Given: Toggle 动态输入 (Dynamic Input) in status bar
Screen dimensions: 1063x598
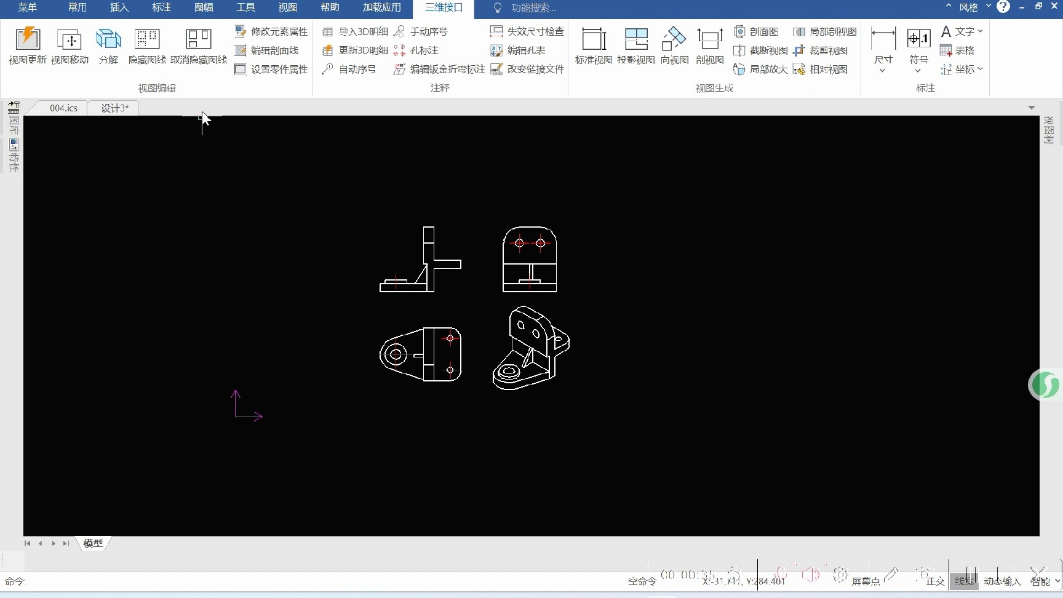Looking at the screenshot, I should click(1002, 581).
